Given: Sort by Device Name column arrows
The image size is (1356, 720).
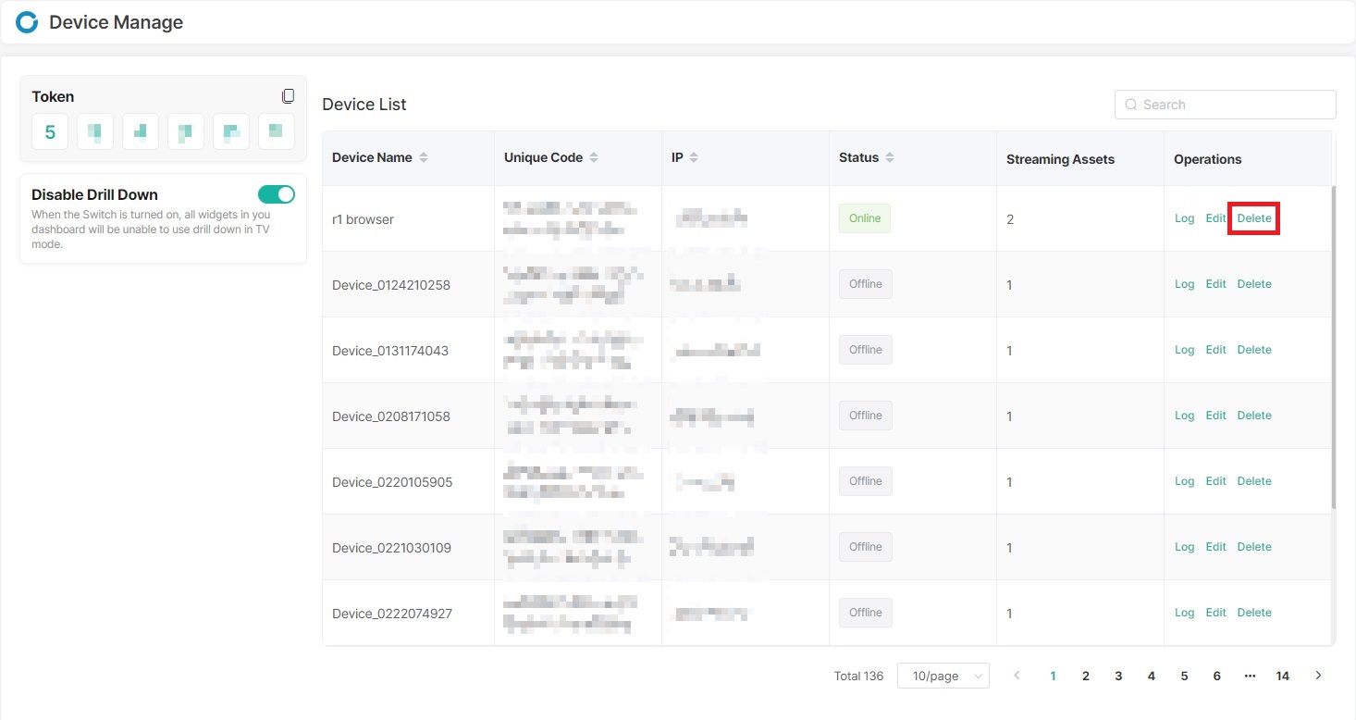Looking at the screenshot, I should [x=424, y=158].
